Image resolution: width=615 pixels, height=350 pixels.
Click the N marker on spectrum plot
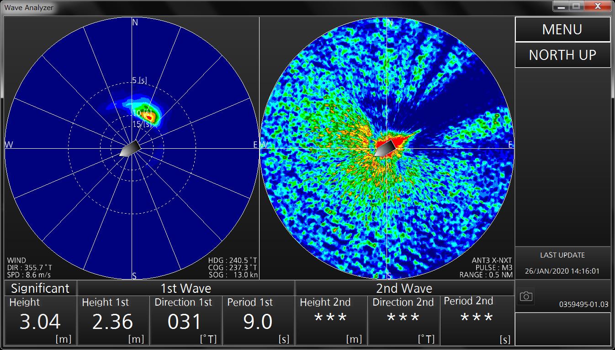click(135, 22)
